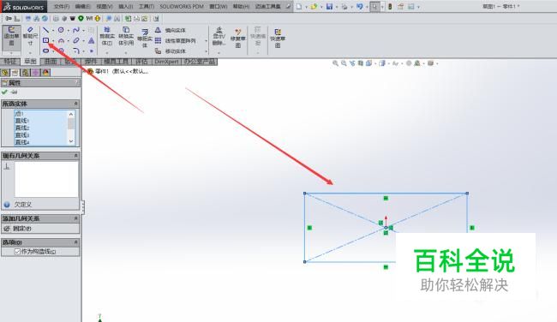
Task: Open the FeatureManager design tree panel tab
Action: tap(5, 73)
